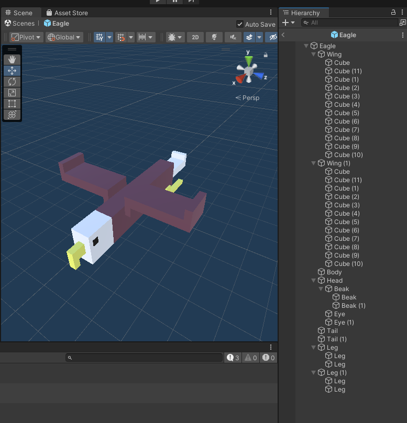Toggle 2D view mode
The image size is (407, 423).
[x=195, y=37]
